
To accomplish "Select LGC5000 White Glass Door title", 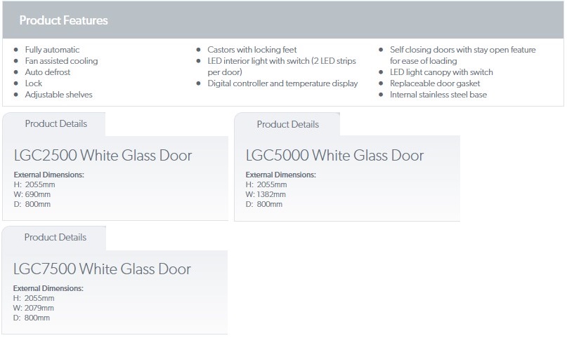I will 335,156.
